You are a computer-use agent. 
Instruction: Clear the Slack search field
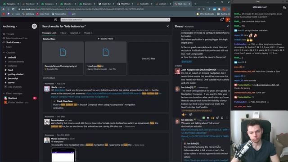(x=168, y=20)
